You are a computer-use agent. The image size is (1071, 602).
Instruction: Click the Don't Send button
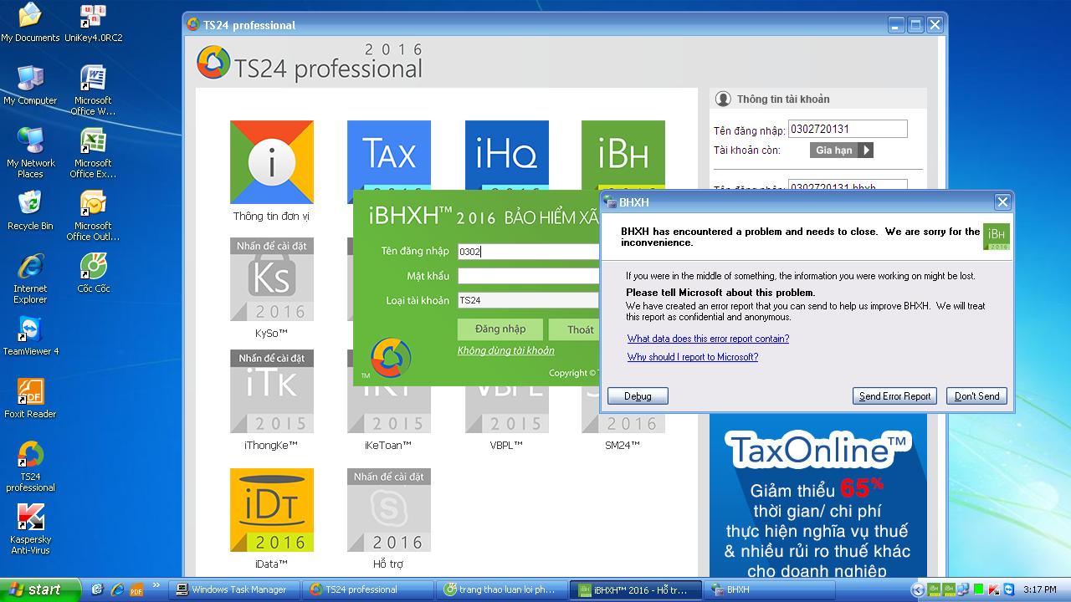point(976,396)
